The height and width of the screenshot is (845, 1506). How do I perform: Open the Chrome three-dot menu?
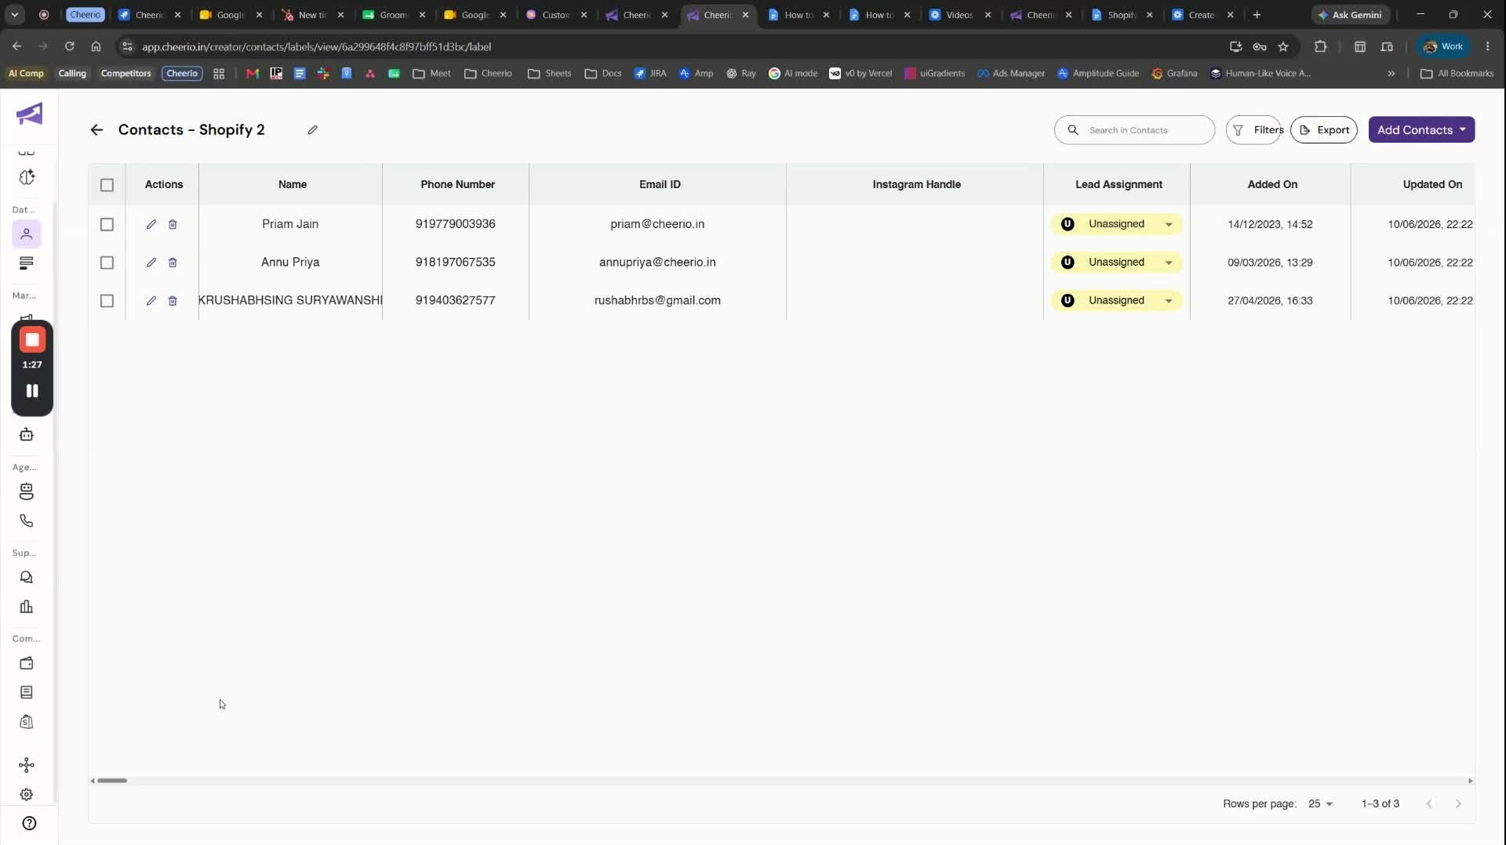[x=1487, y=47]
